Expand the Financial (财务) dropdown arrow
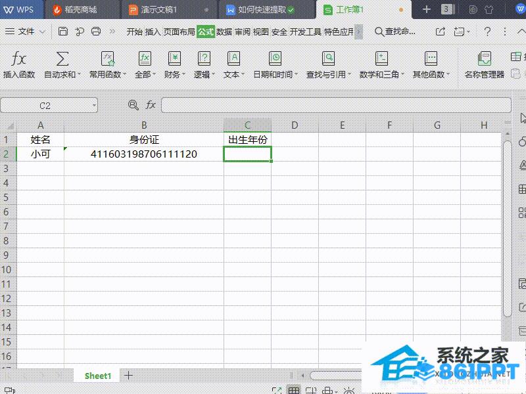Image resolution: width=526 pixels, height=394 pixels. (x=183, y=74)
